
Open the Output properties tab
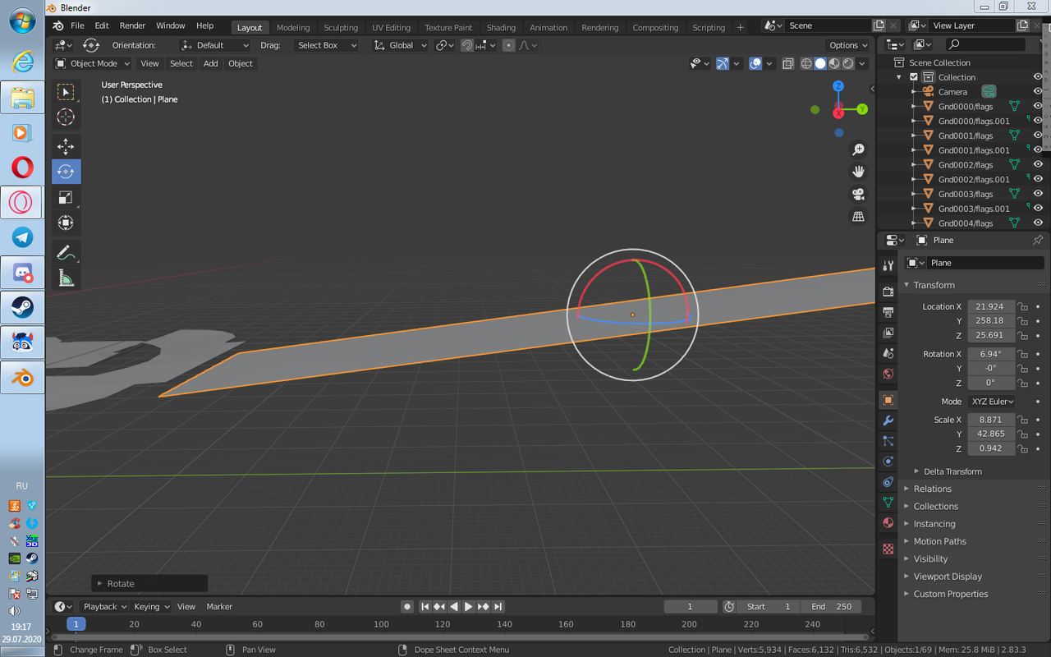[888, 312]
